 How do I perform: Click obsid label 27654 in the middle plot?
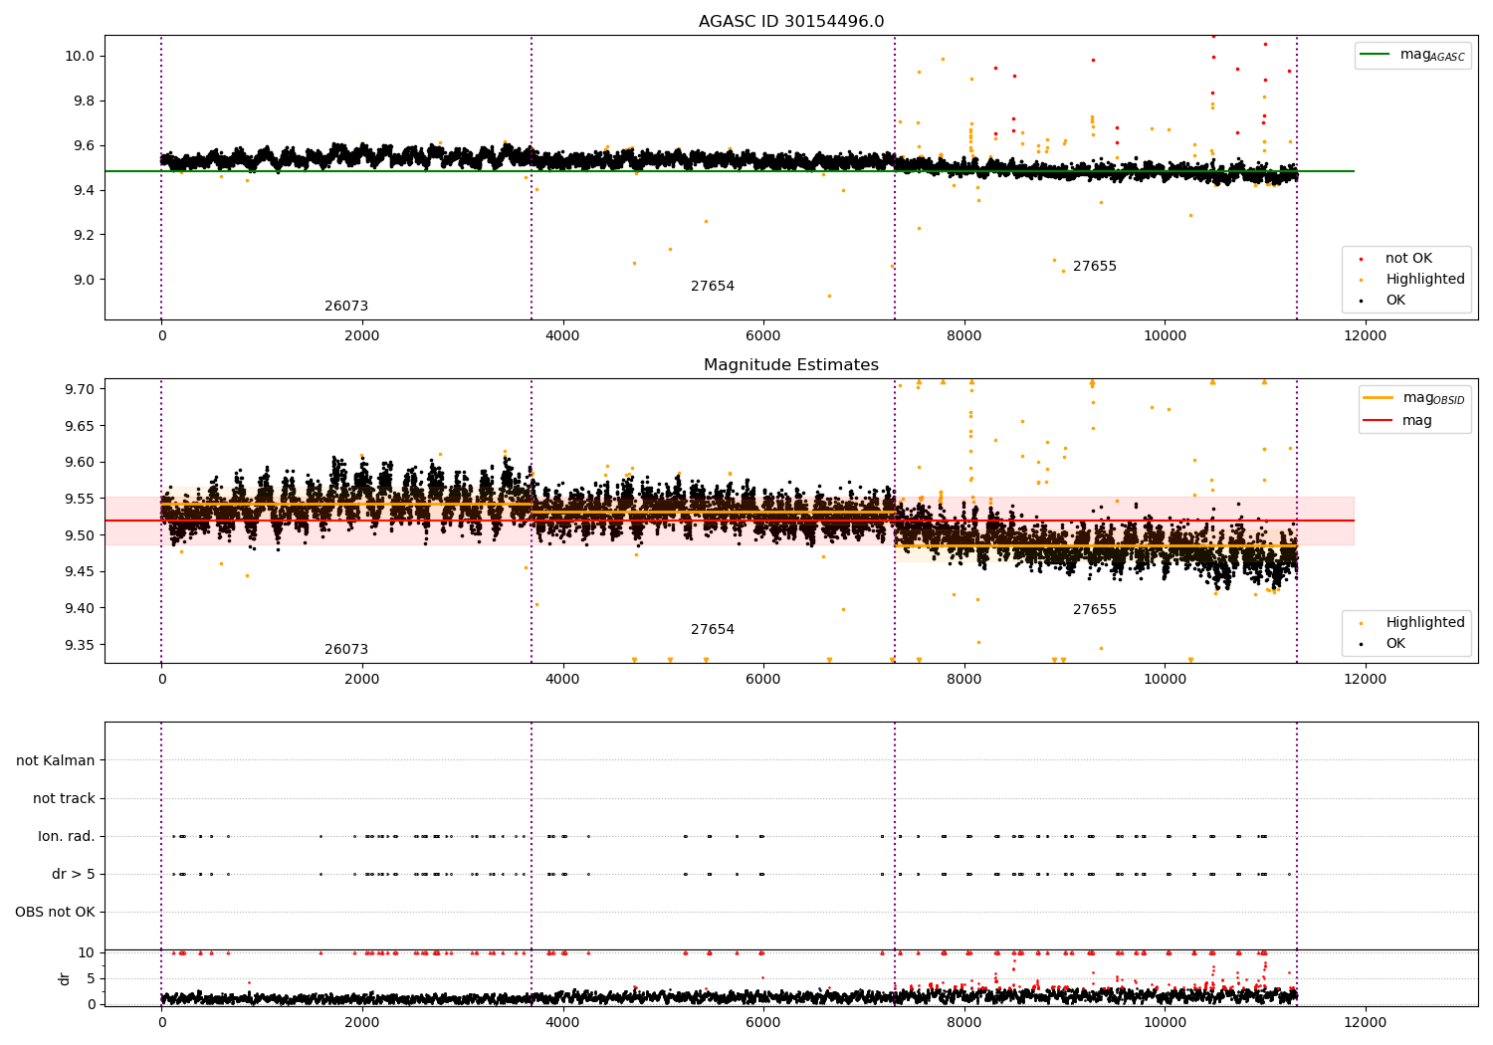[713, 630]
